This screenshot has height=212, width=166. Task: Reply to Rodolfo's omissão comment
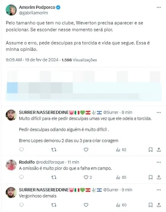click(21, 177)
